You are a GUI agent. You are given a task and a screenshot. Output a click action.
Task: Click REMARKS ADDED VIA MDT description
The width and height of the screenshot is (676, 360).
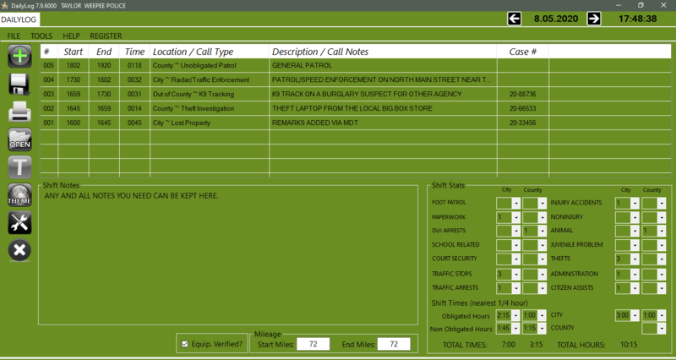[x=314, y=123]
